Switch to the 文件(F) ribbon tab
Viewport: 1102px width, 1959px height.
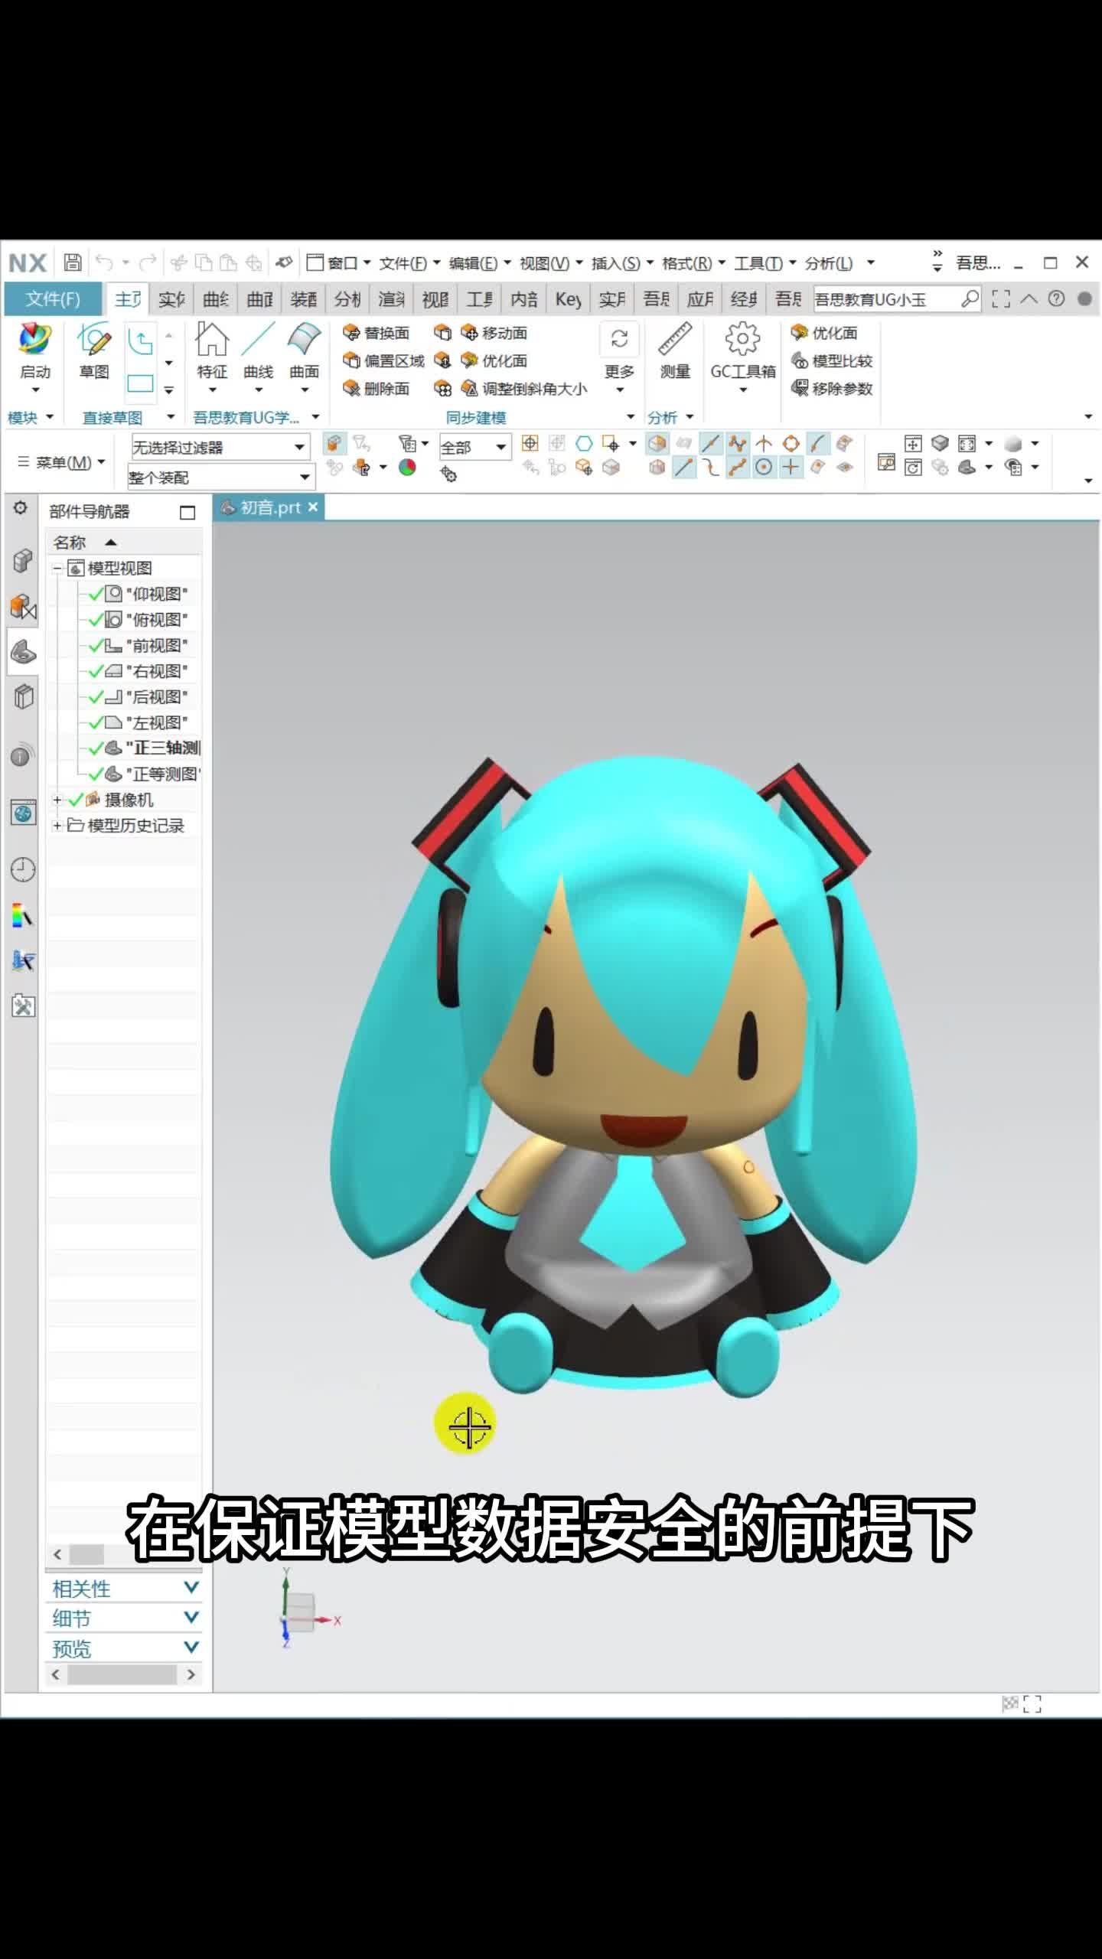click(x=52, y=298)
